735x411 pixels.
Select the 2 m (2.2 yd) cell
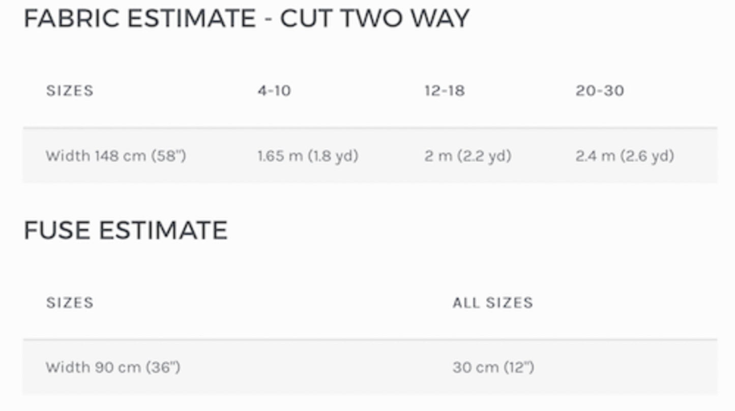467,155
